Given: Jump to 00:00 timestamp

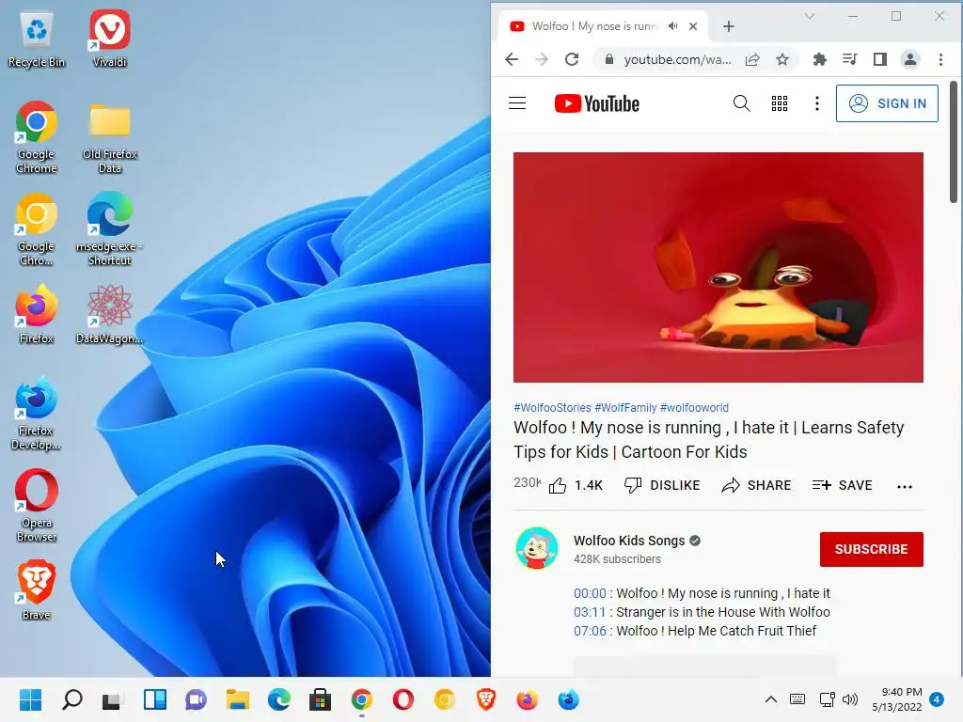Looking at the screenshot, I should click(x=590, y=593).
